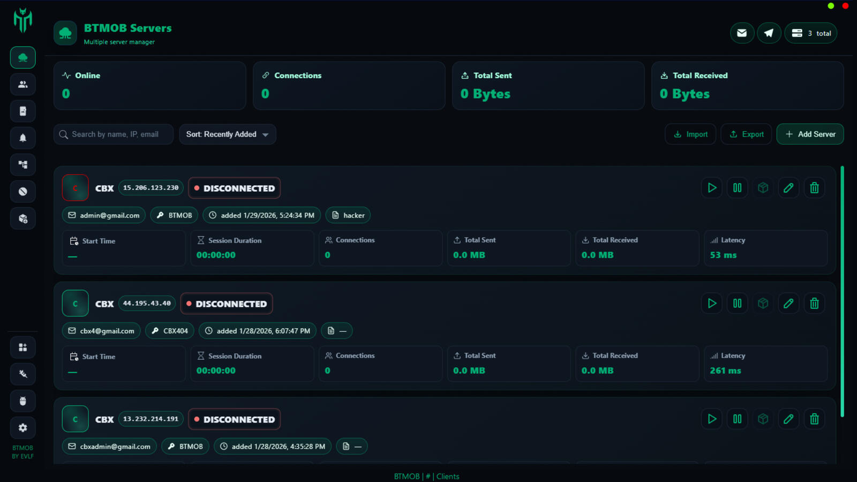Click the 3 total servers badge

[x=811, y=33]
